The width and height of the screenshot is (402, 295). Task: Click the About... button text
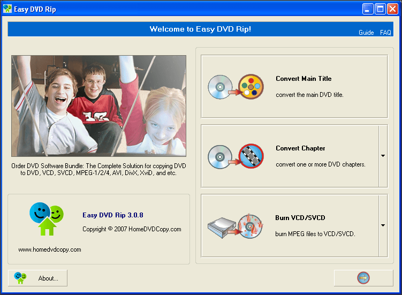[48, 278]
